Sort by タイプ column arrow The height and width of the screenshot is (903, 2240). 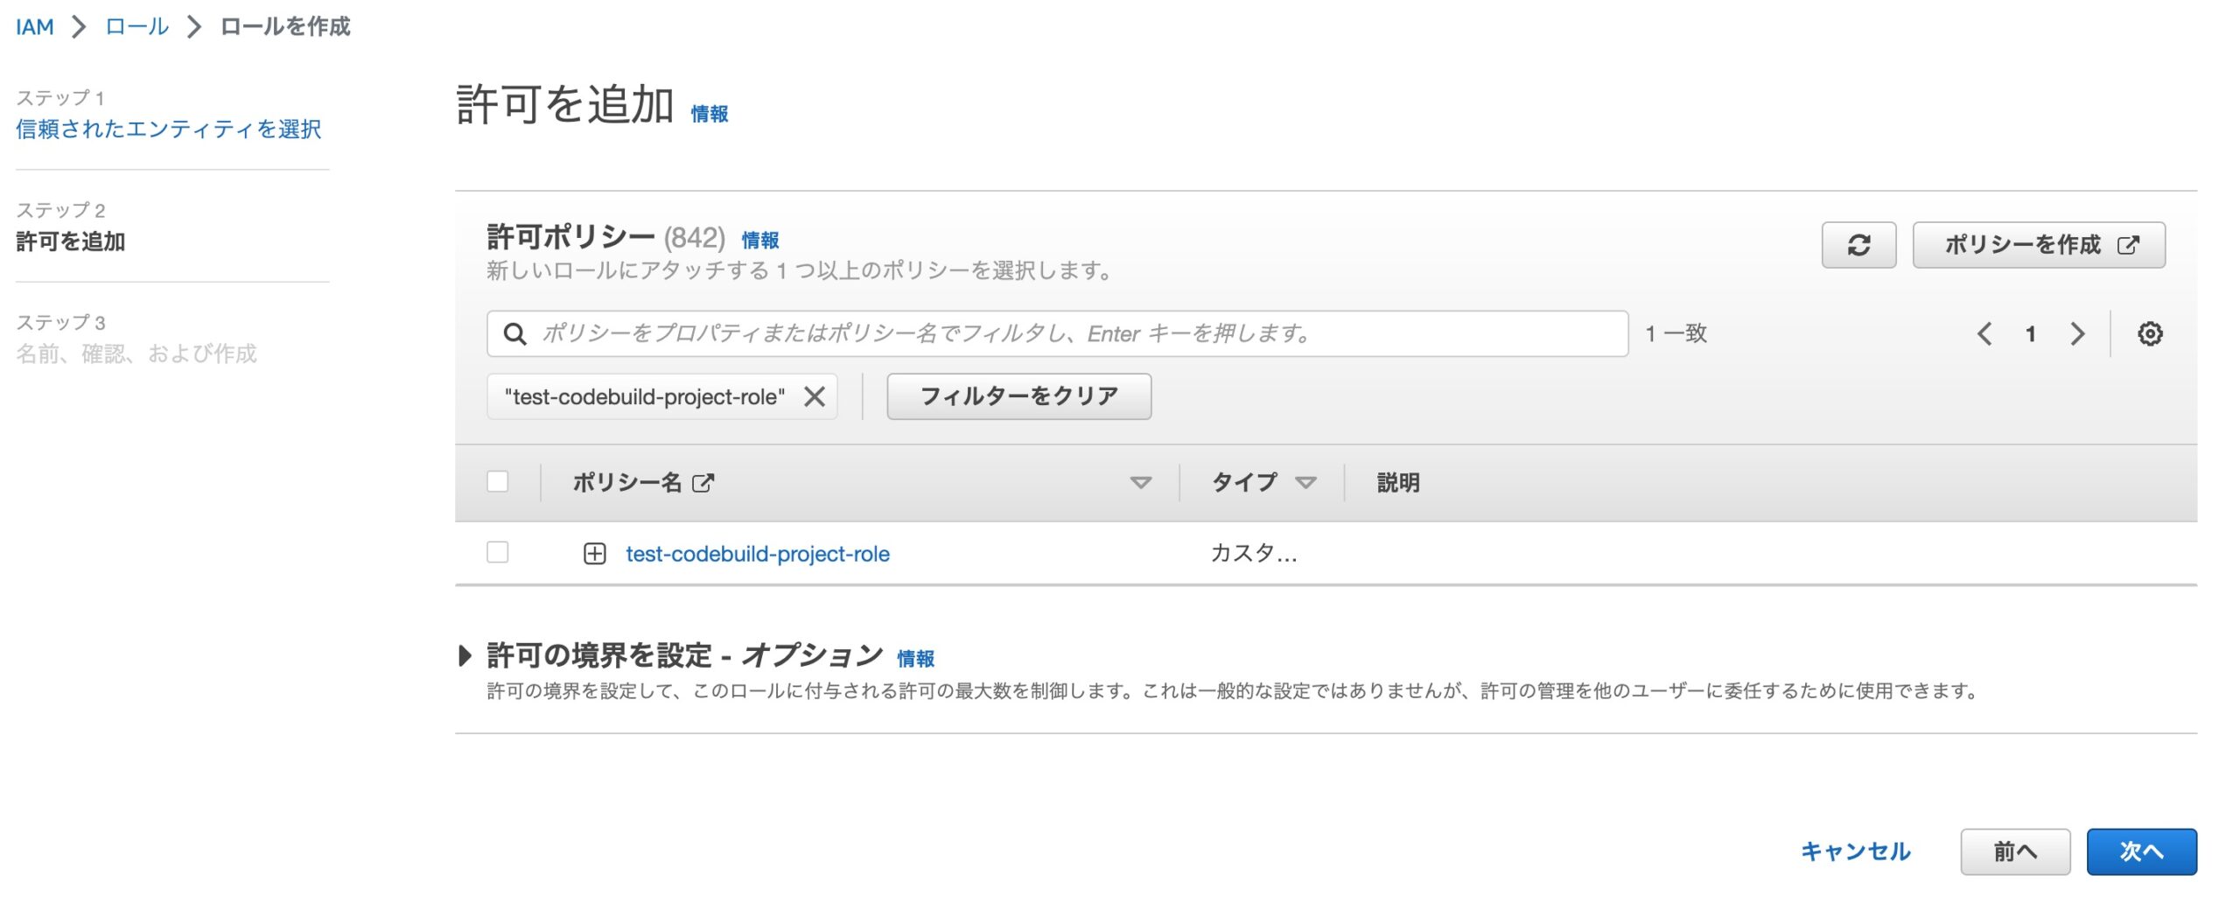[1305, 482]
